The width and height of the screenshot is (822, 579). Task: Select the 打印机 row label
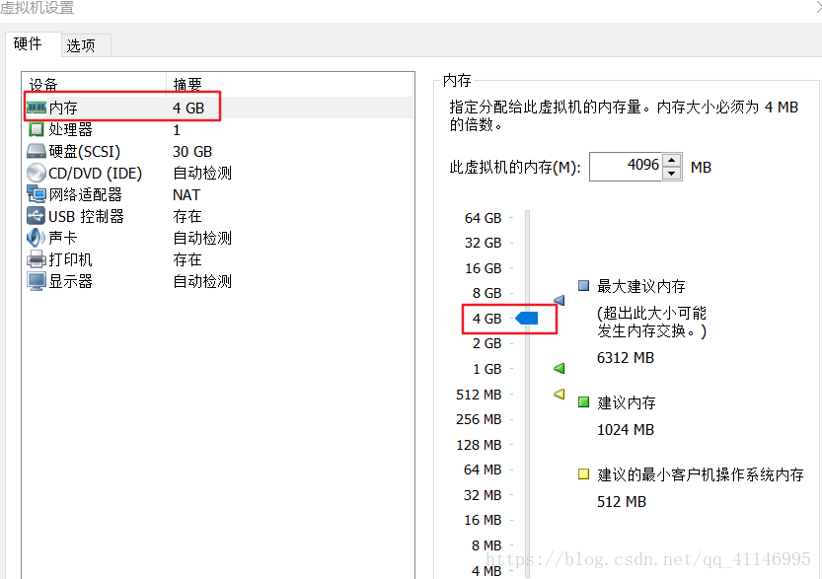tap(70, 259)
